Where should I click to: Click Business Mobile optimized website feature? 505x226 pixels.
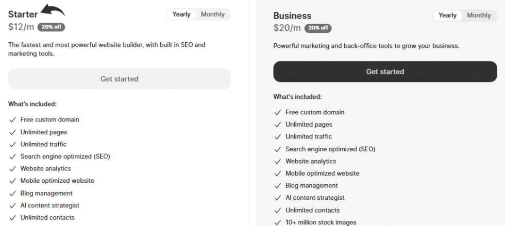coord(322,173)
